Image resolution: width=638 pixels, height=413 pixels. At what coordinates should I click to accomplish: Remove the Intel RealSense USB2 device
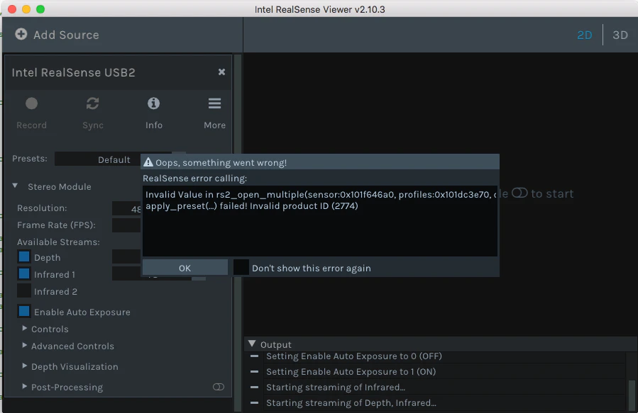221,72
